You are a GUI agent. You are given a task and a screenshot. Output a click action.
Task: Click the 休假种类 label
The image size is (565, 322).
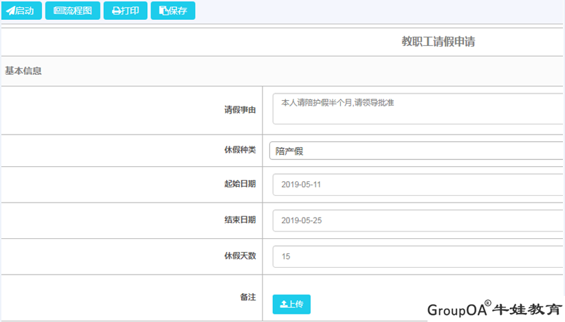[x=240, y=150]
